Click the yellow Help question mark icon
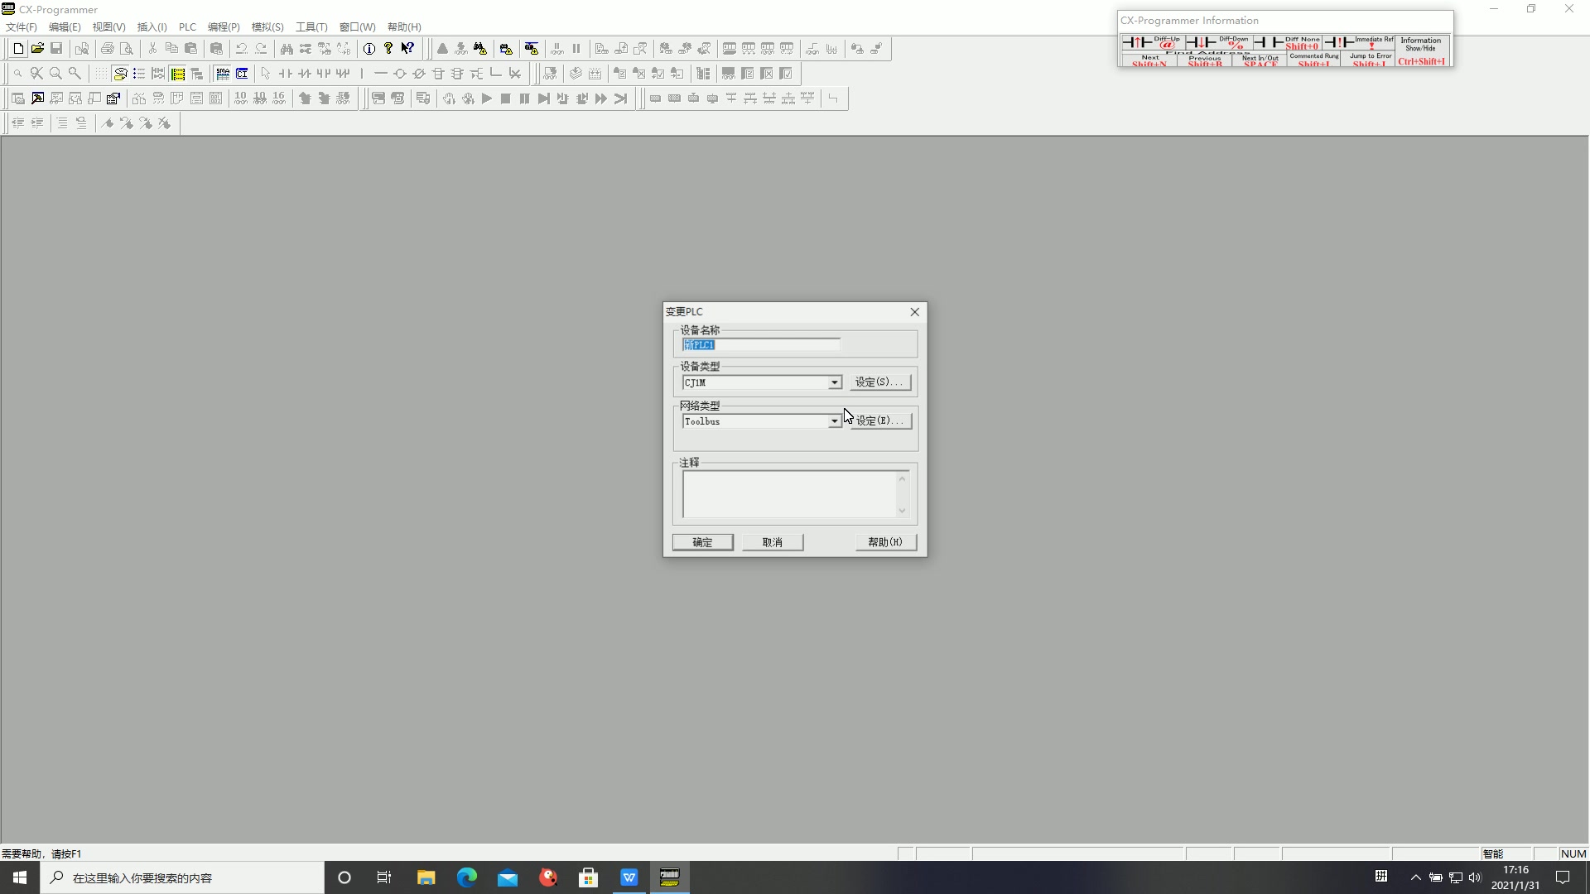 [x=388, y=49]
